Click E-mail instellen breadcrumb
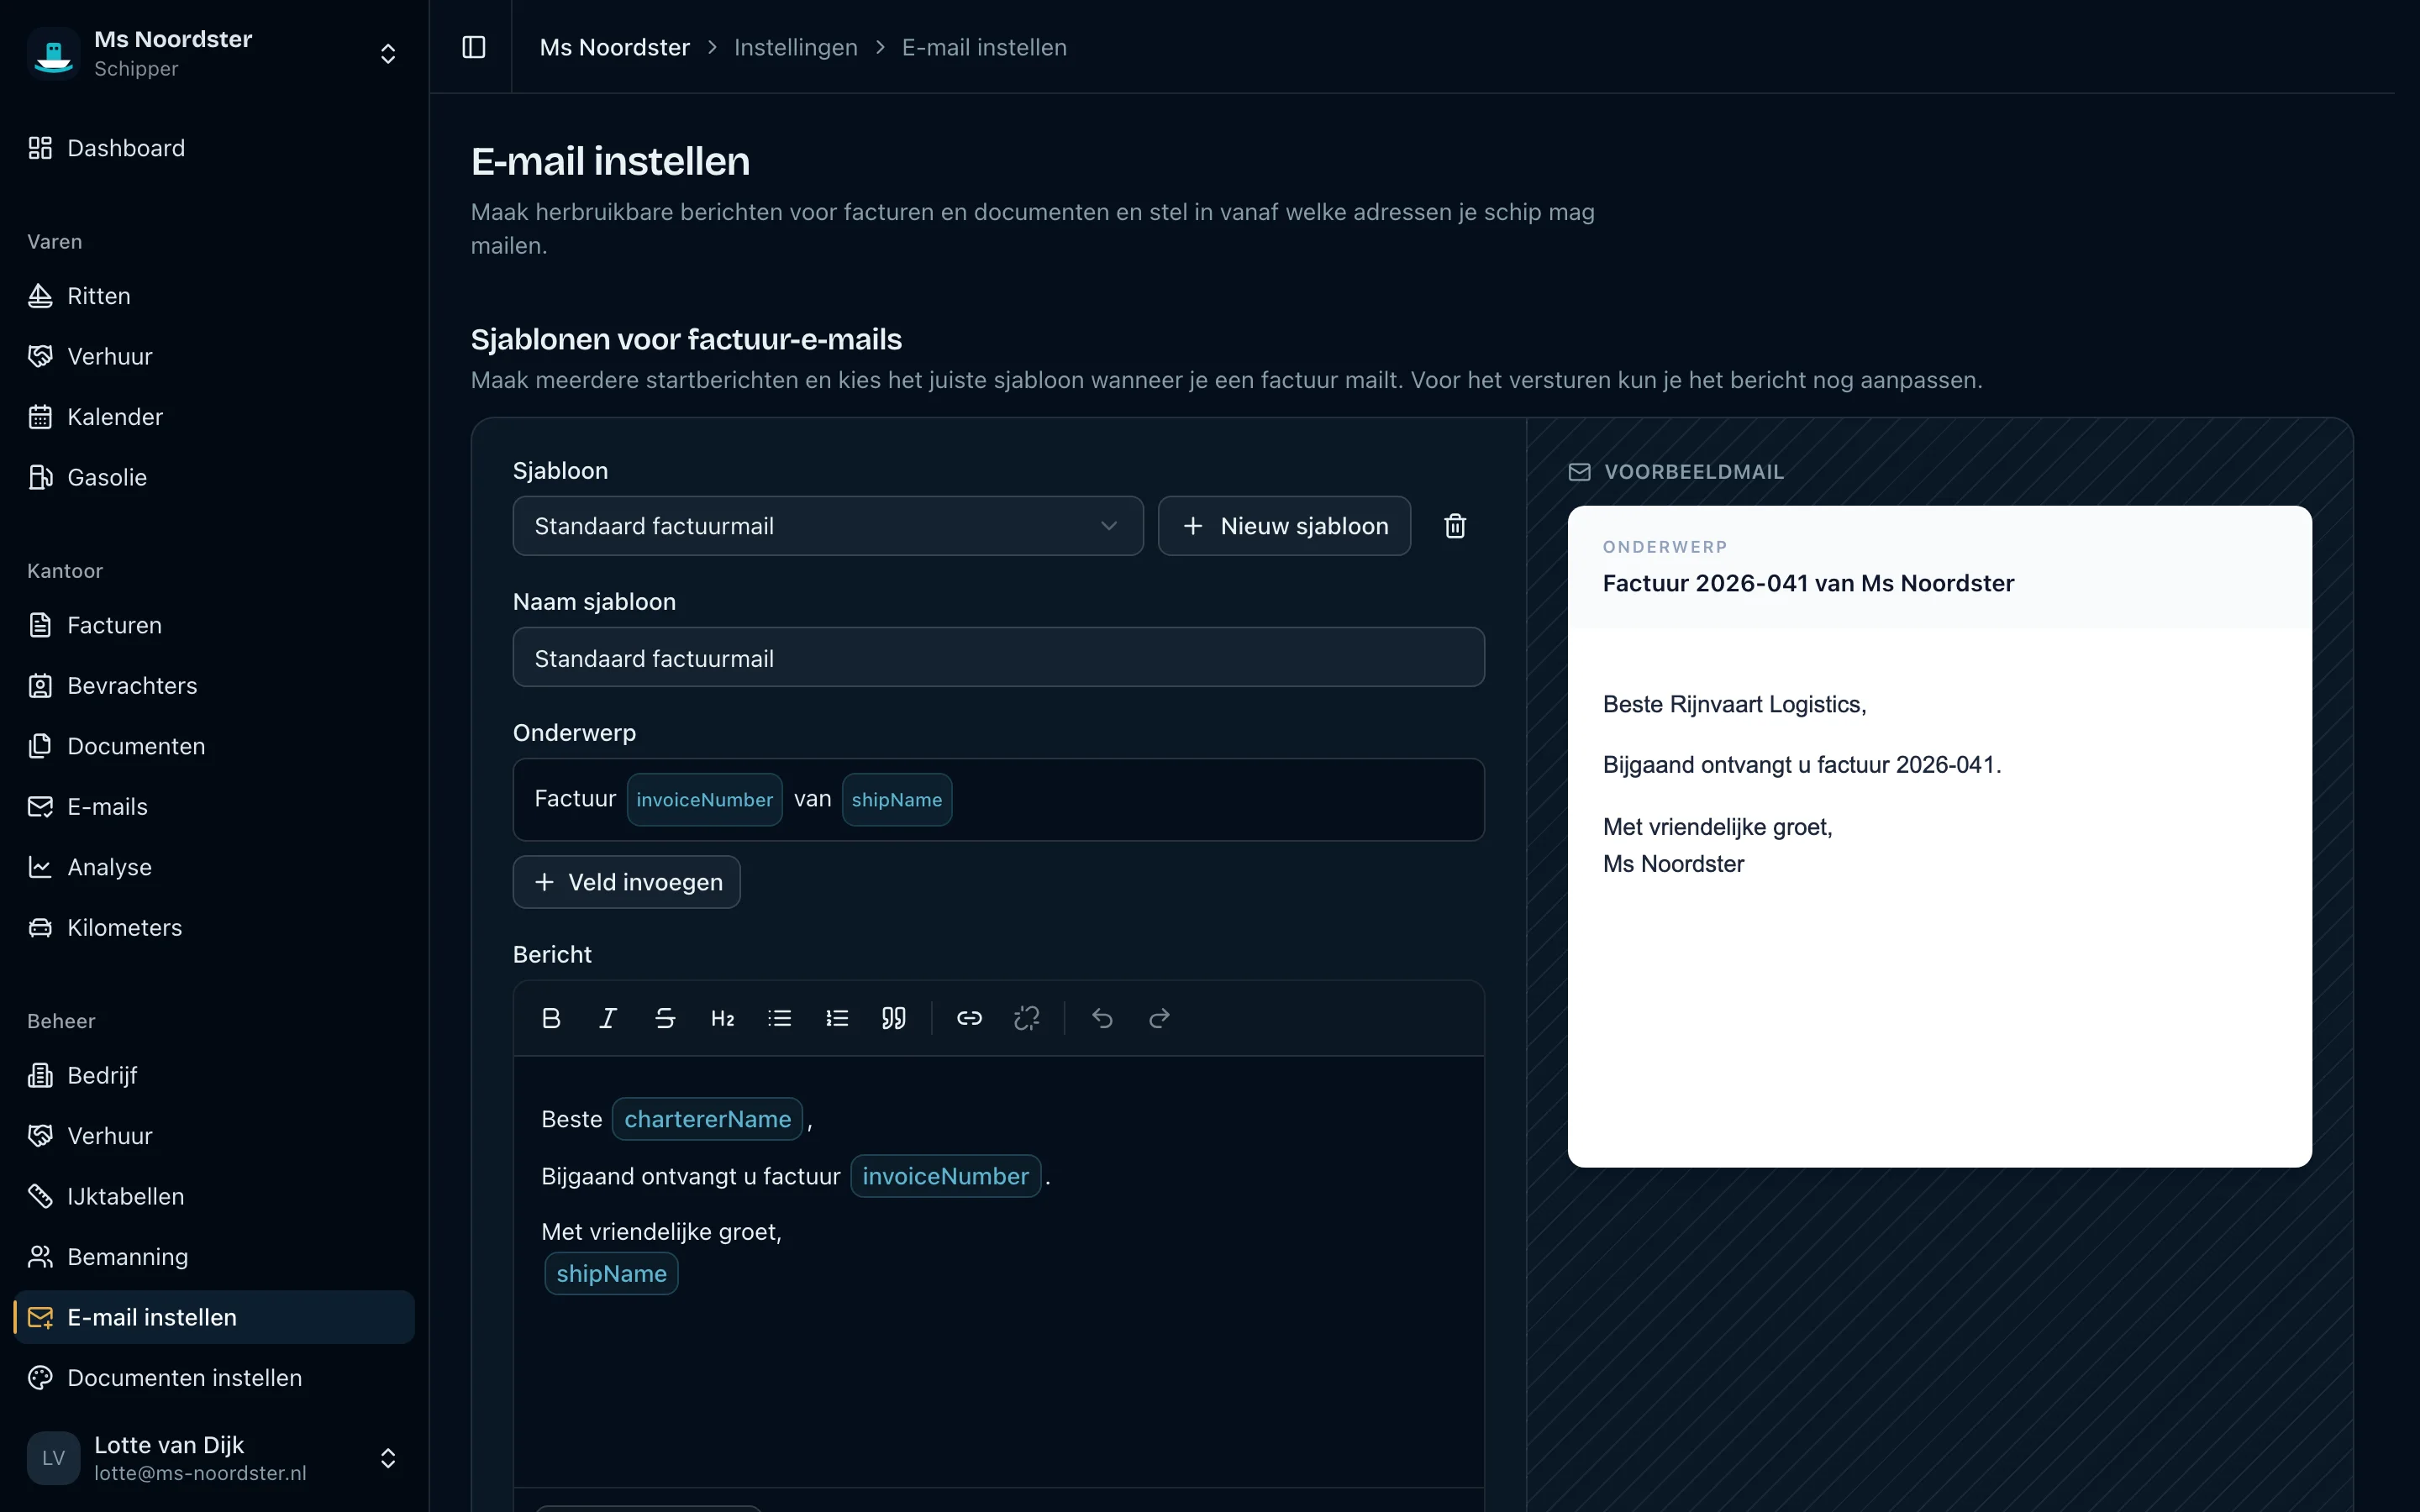2420x1512 pixels. tap(984, 47)
